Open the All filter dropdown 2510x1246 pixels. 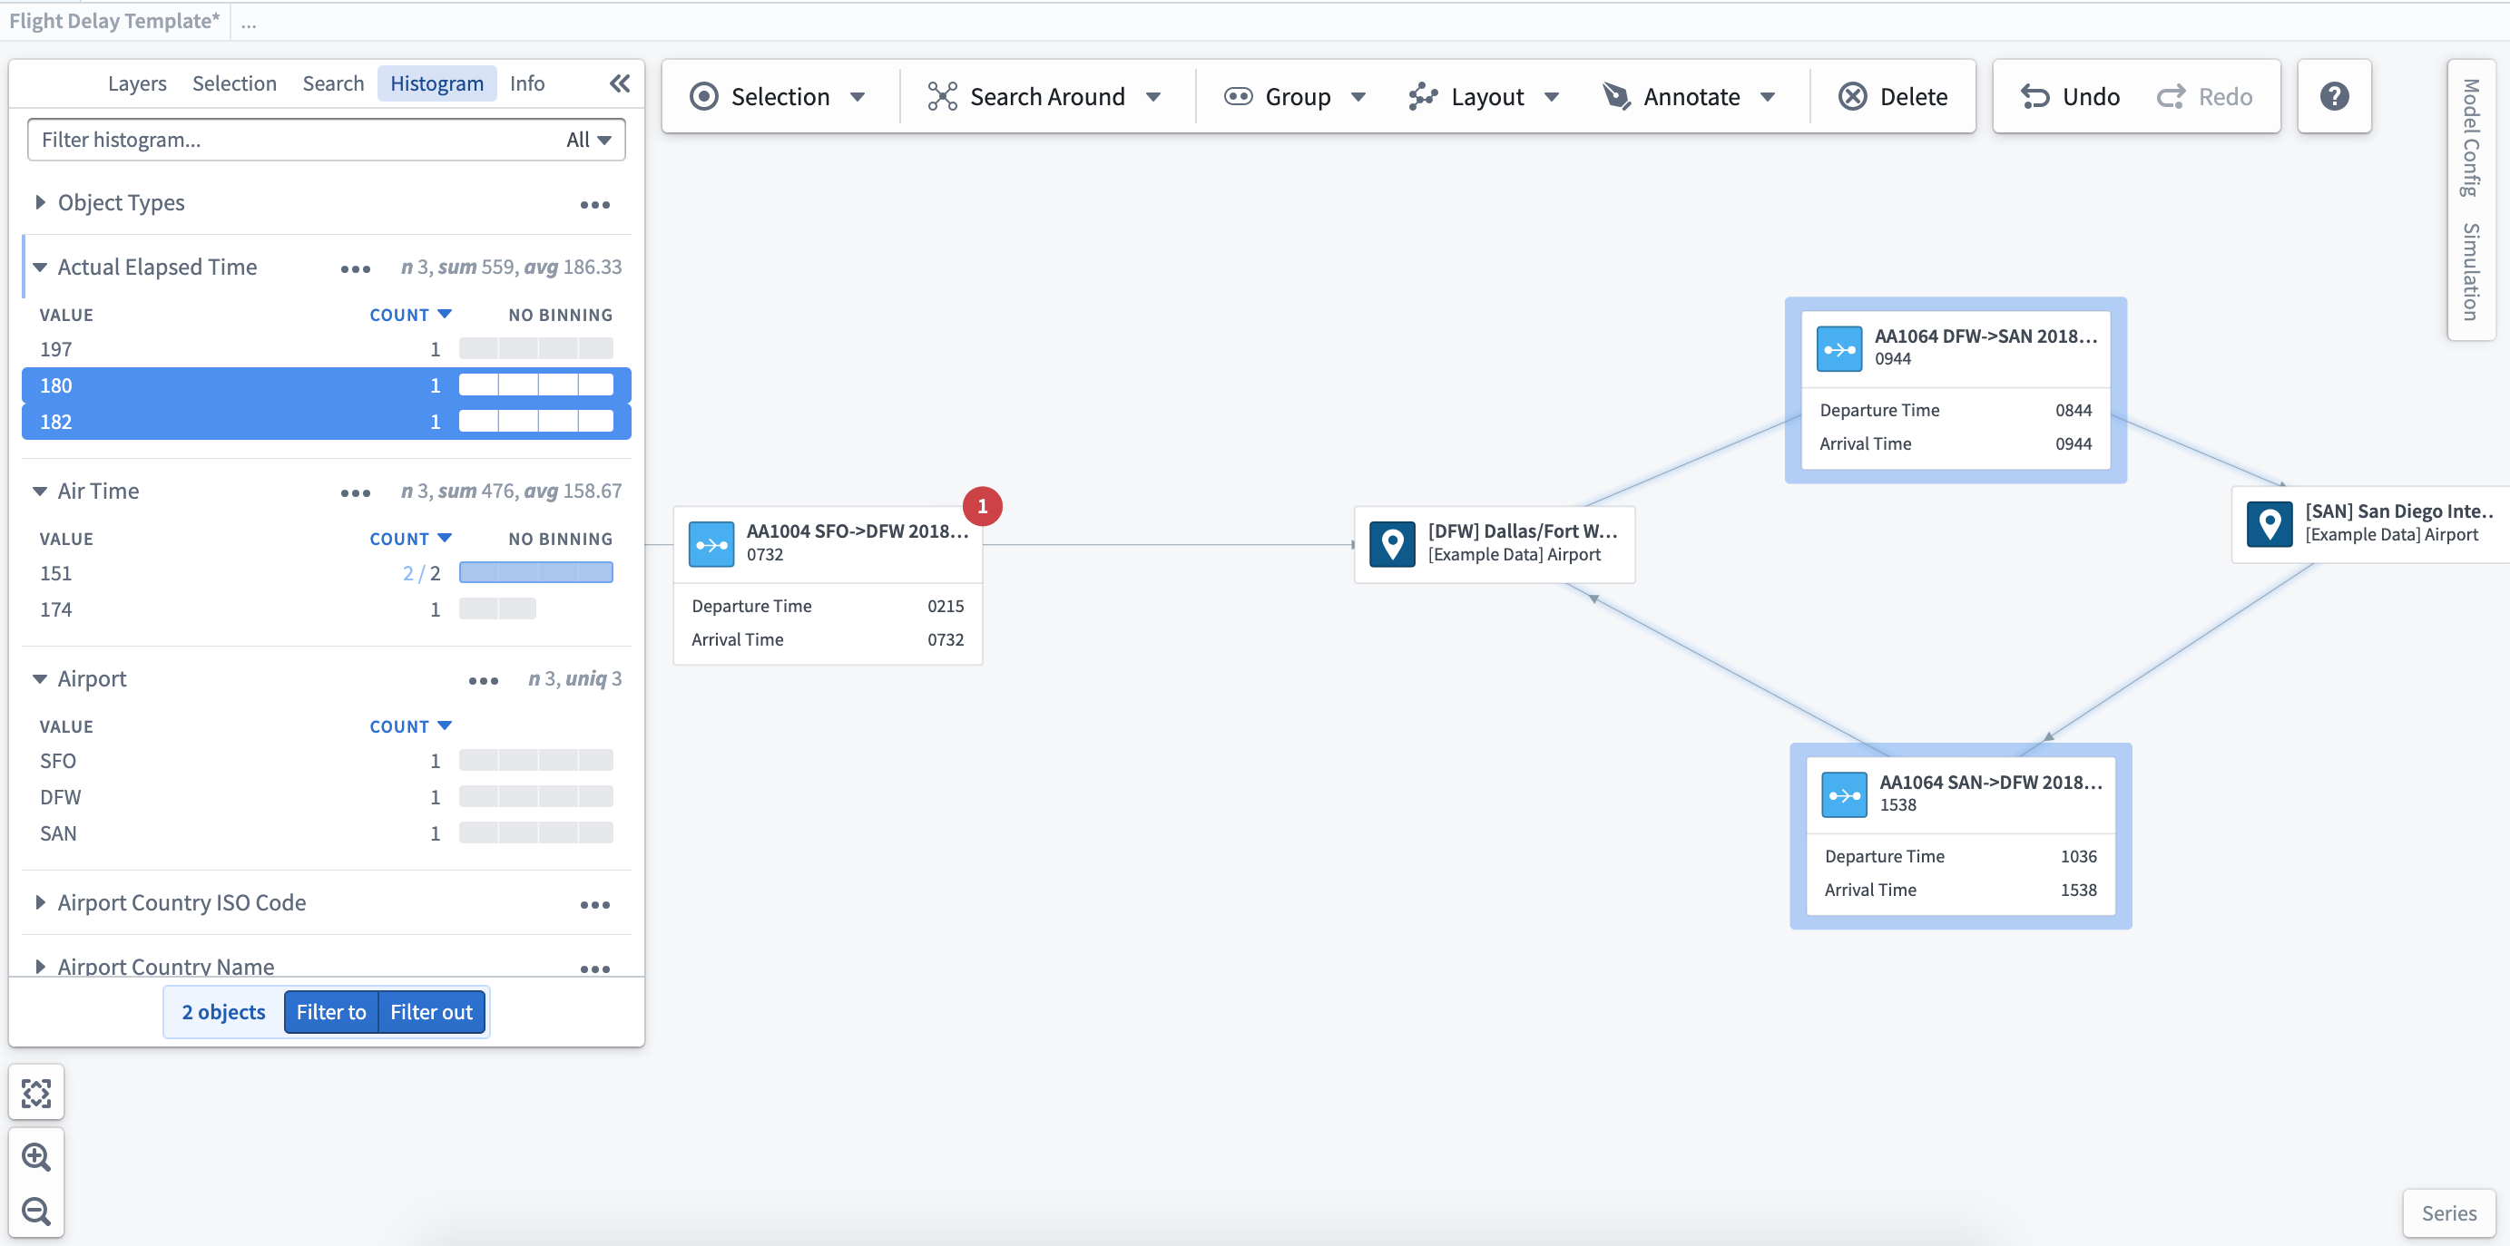point(589,141)
